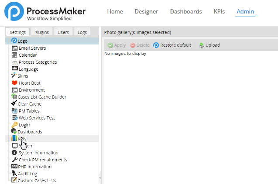
Task: Go to the Dashboards top menu
Action: click(185, 12)
